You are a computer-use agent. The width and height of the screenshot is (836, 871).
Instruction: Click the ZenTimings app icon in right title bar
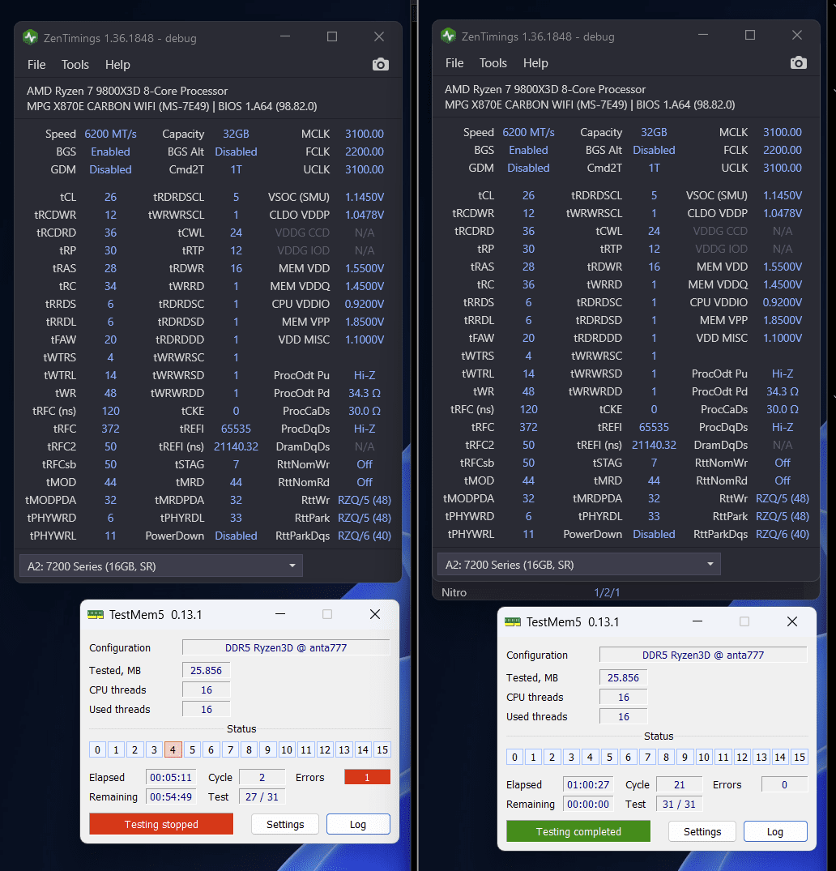point(448,36)
